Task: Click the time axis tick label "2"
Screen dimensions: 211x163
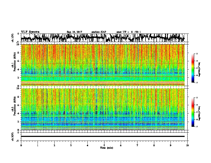Action: click(54, 145)
